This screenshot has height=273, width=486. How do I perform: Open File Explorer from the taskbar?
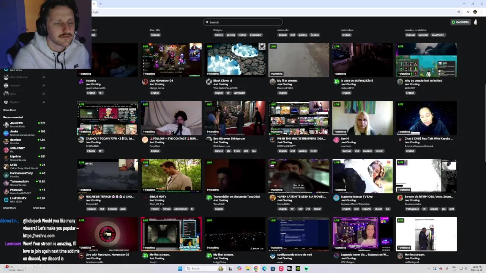point(248,268)
